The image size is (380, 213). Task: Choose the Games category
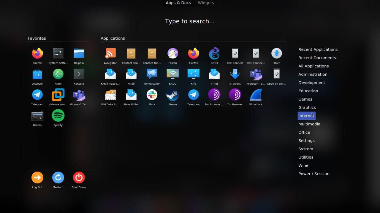click(x=305, y=99)
